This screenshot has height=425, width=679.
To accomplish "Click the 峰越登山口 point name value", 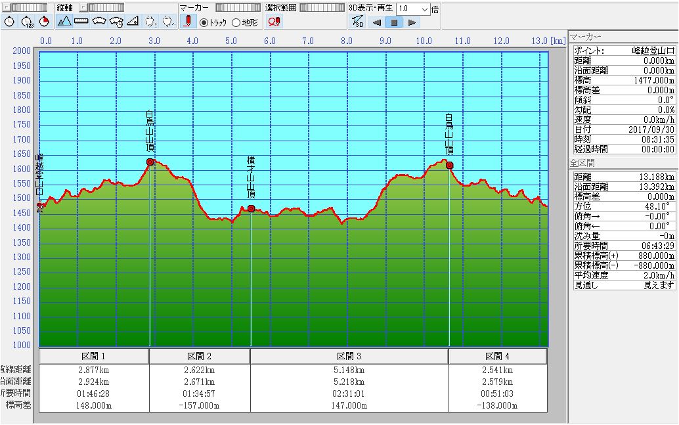I will click(653, 51).
